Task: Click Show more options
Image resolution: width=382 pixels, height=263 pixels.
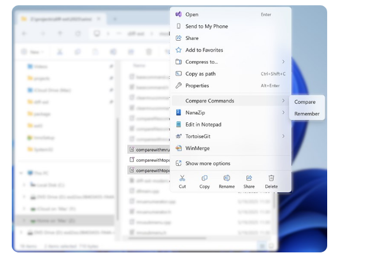Action: 208,163
